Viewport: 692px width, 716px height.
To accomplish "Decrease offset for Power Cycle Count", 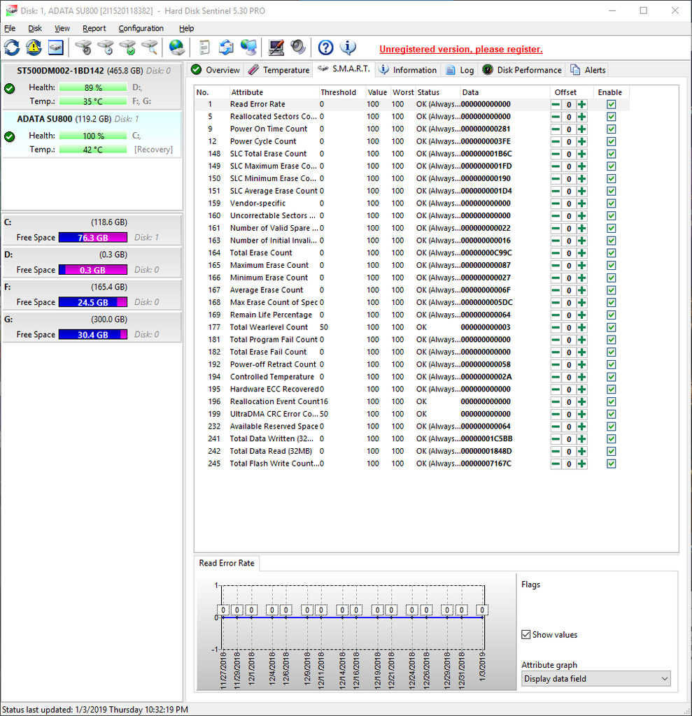I will point(556,142).
